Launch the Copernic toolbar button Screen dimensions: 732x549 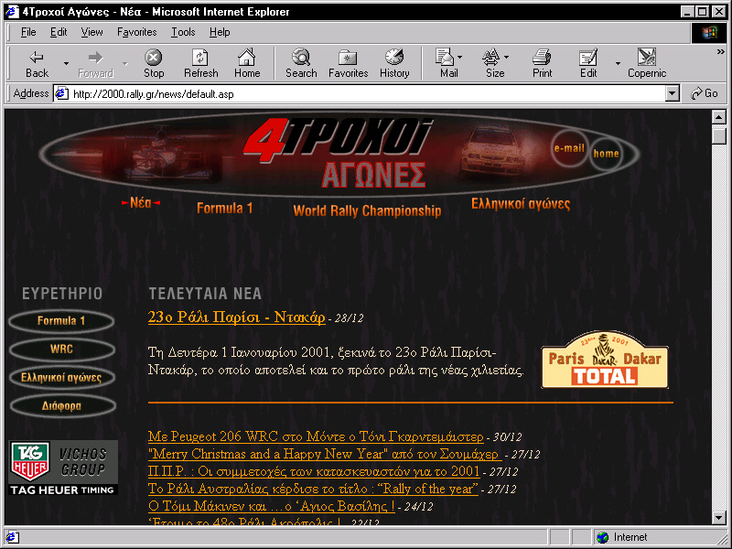[x=647, y=63]
